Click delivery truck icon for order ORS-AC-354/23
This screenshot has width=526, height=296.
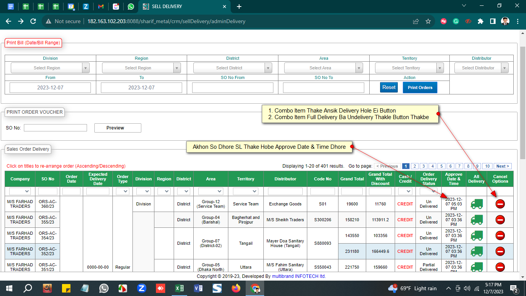(476, 235)
